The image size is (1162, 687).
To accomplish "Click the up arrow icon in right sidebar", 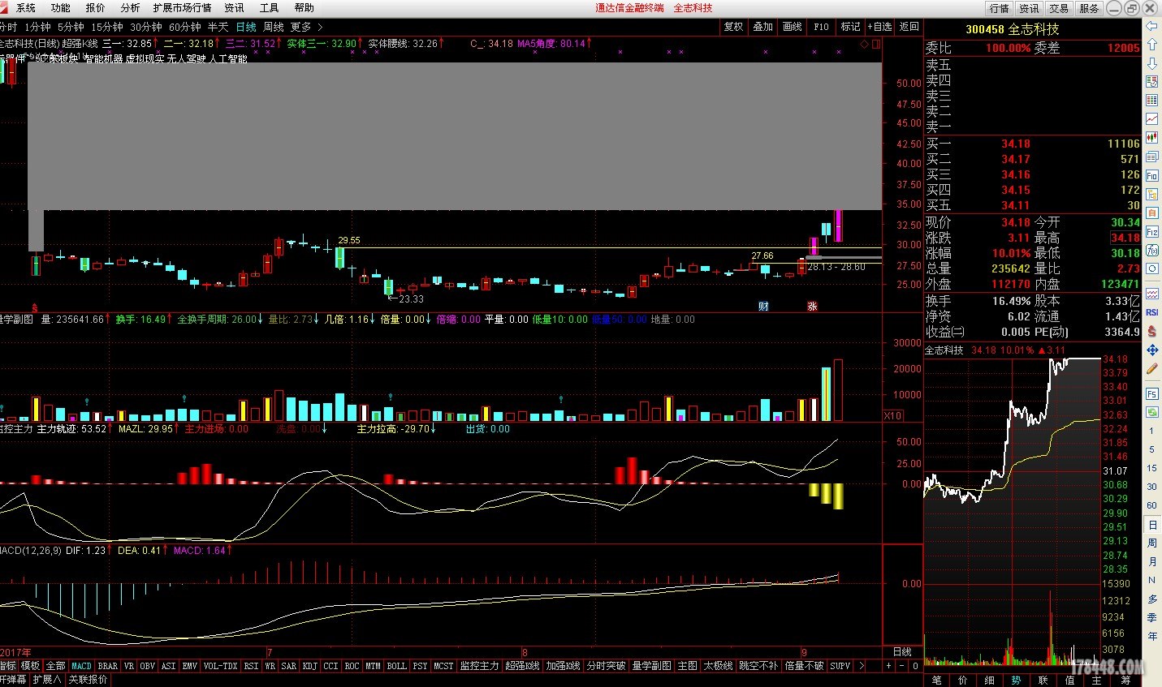I will point(1151,45).
